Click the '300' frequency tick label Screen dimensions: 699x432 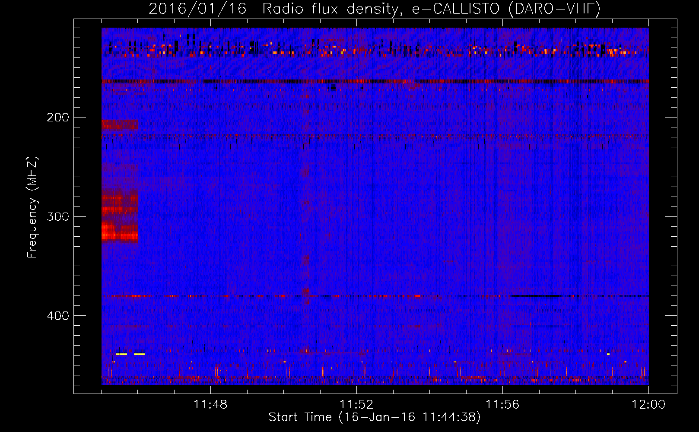click(x=58, y=216)
